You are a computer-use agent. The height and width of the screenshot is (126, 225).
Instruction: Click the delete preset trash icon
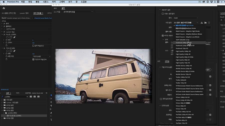209,23
